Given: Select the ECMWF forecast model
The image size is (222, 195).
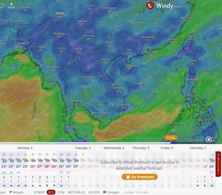Looking at the screenshot, I should 39,192.
